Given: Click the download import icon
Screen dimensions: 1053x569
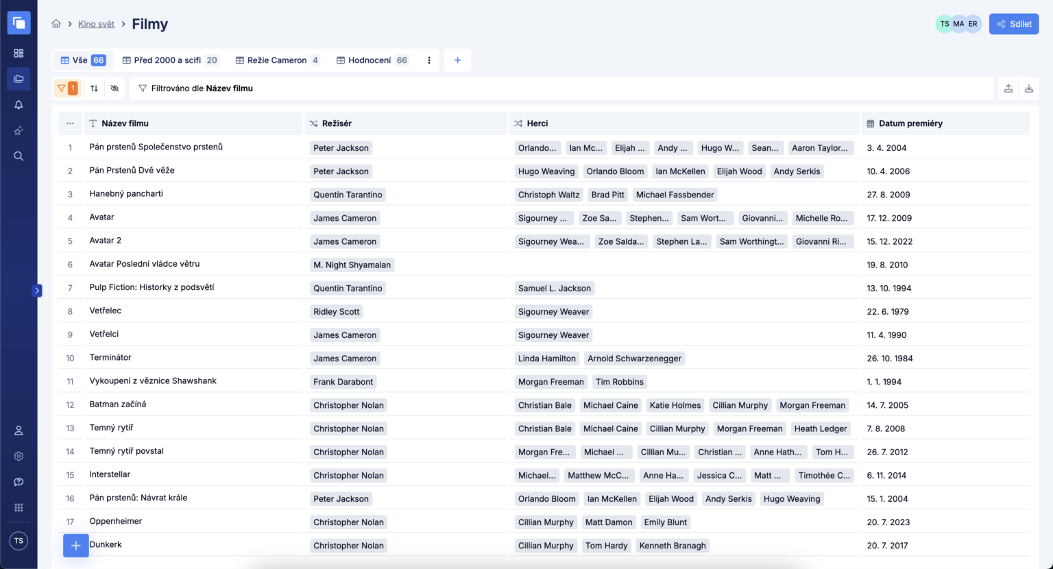Looking at the screenshot, I should [x=1028, y=88].
